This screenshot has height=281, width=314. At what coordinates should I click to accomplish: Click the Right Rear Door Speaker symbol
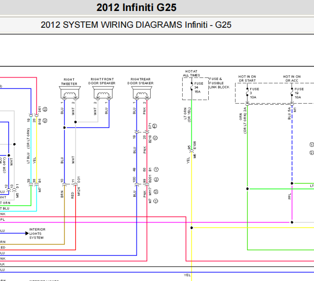pyautogui.click(x=142, y=93)
